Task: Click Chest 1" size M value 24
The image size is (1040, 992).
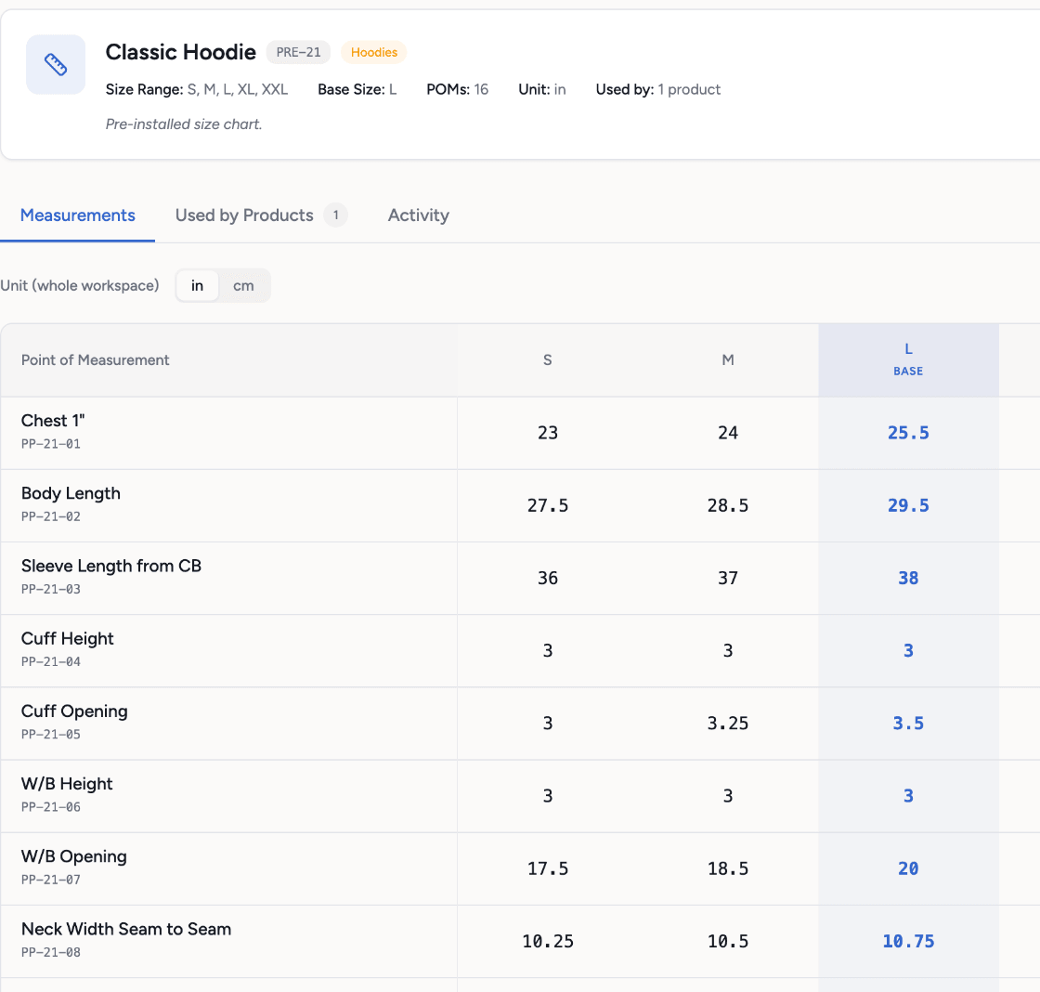Action: [x=728, y=433]
